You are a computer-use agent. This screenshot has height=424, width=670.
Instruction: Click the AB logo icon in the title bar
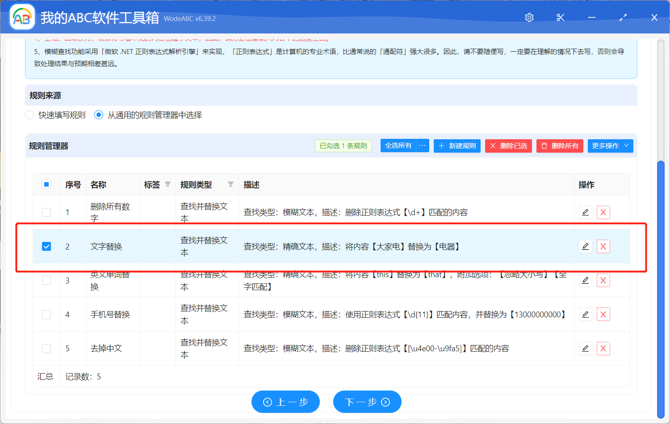click(x=22, y=17)
